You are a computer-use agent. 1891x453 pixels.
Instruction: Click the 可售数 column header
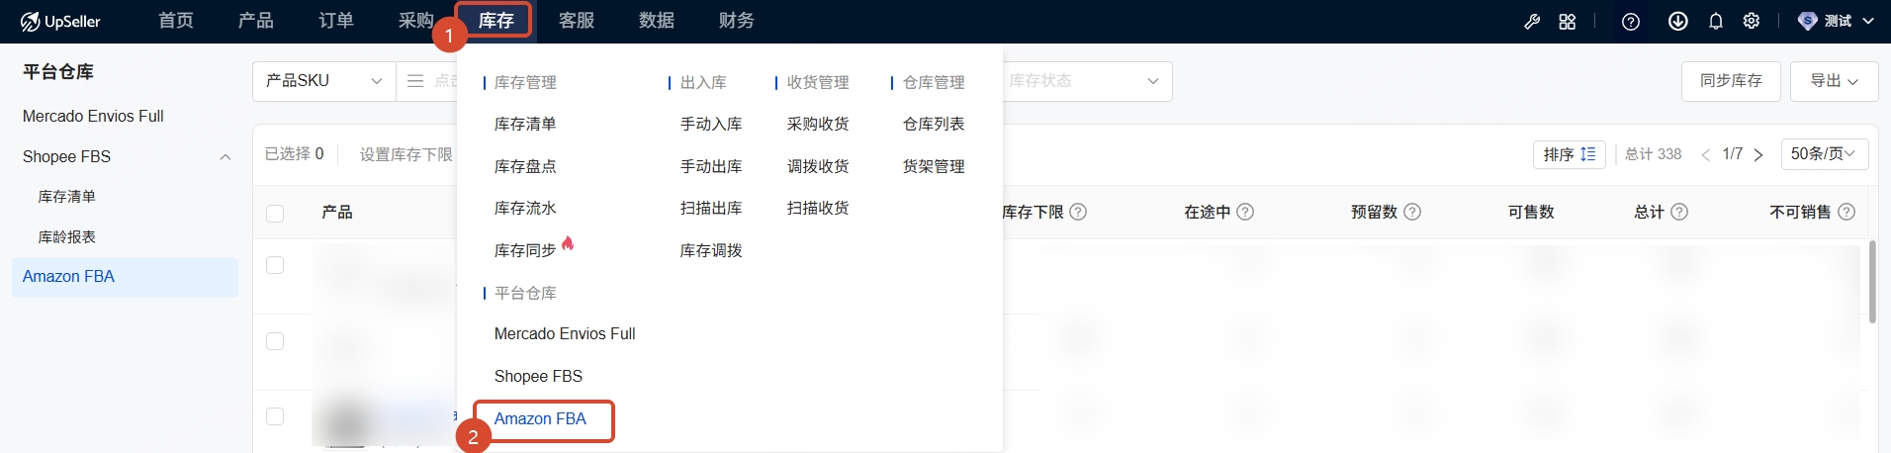point(1531,213)
